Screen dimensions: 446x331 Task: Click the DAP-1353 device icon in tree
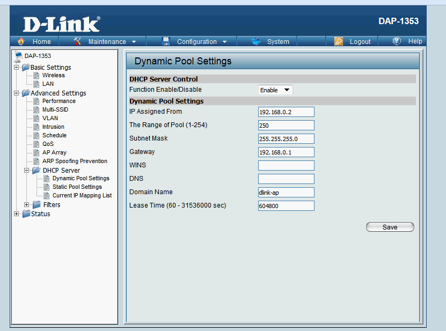[19, 56]
